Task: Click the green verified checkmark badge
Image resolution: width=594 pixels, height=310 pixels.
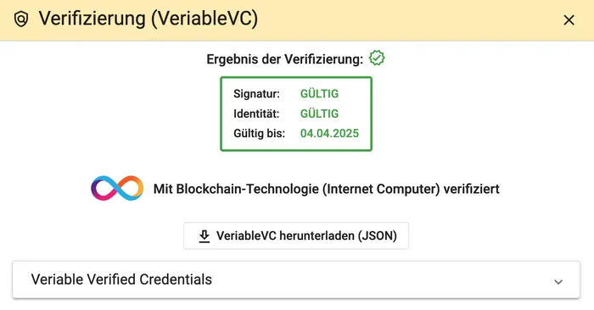Action: point(377,58)
